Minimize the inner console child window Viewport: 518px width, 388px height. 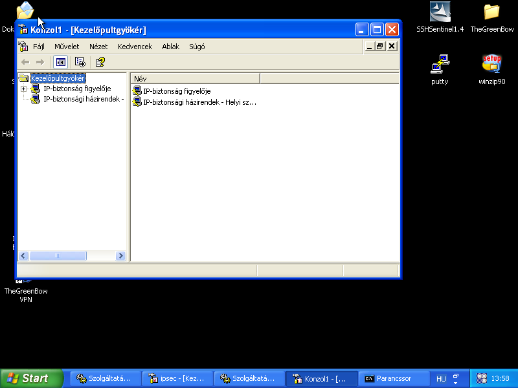(x=369, y=47)
